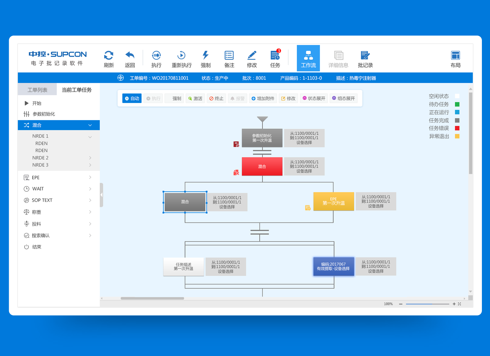Screen dimensions: 490x356
Task: Switch to the 工单列表 tab
Action: [37, 90]
